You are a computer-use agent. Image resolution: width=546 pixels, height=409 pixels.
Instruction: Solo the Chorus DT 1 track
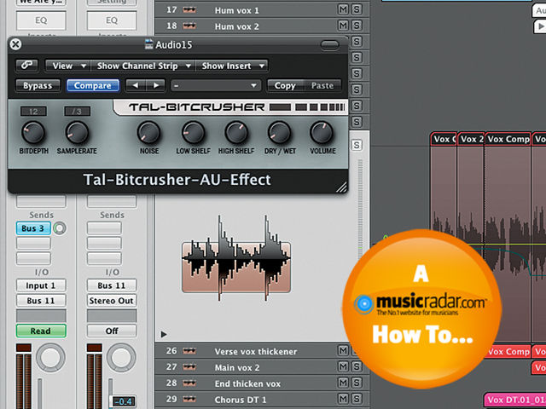(357, 399)
